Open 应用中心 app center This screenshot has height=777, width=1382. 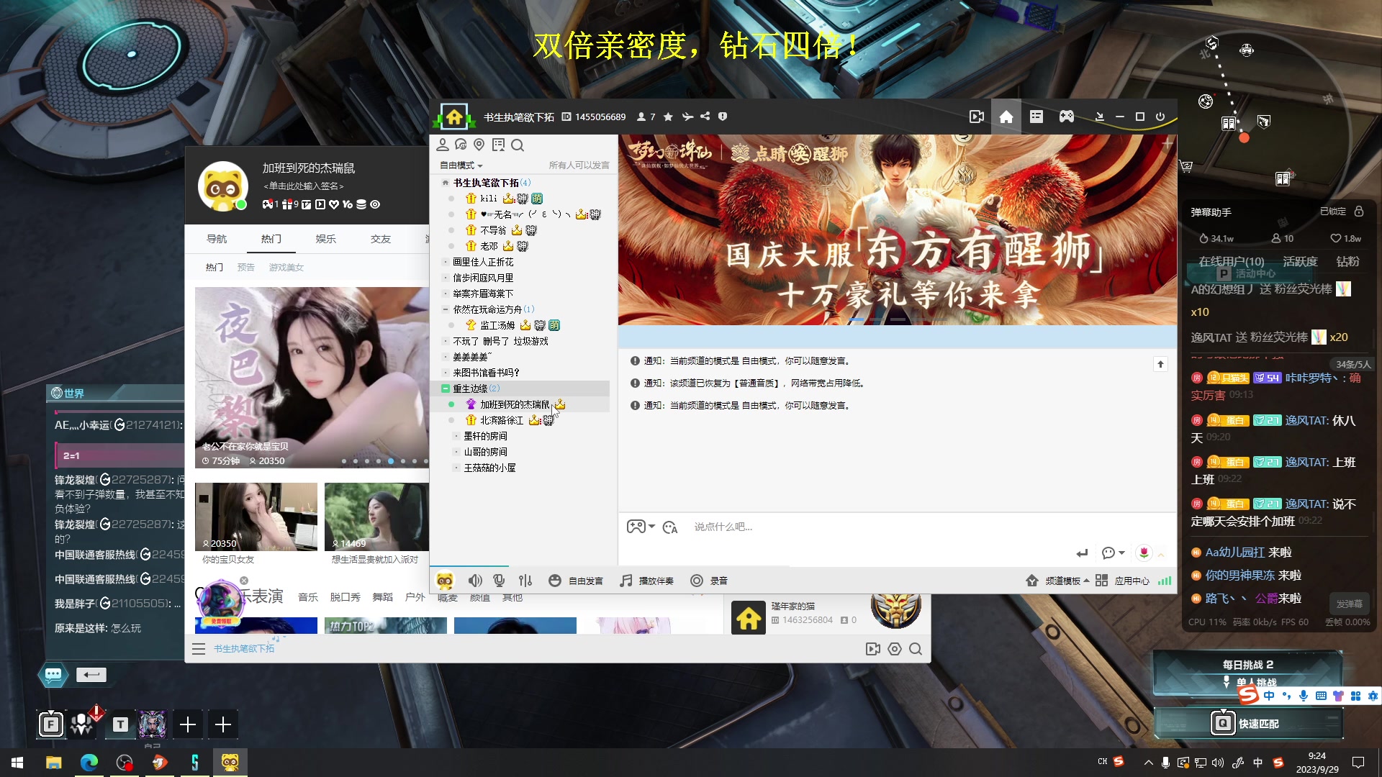[1123, 581]
